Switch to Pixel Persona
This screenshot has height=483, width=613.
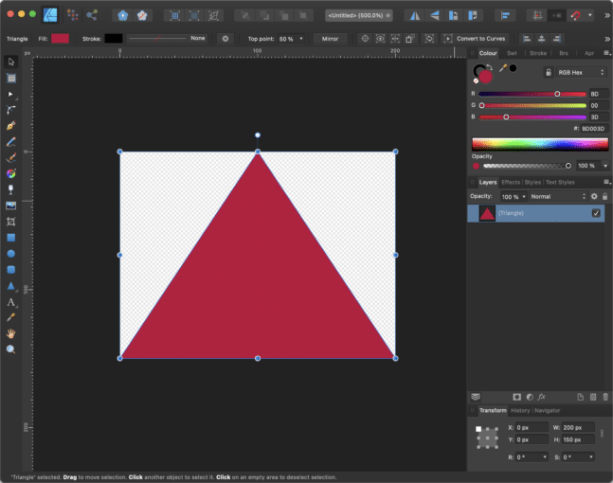73,15
